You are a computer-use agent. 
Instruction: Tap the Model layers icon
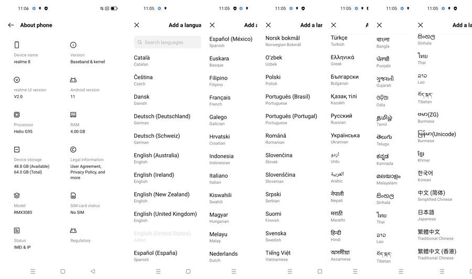coord(17,196)
